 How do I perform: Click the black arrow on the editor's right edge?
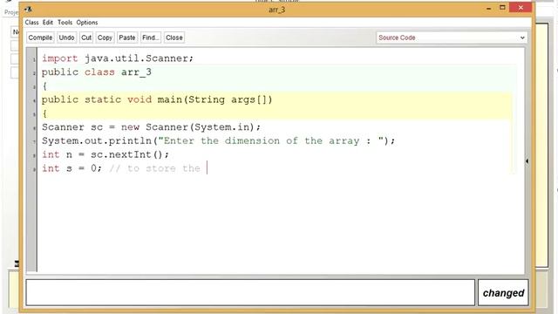[527, 160]
